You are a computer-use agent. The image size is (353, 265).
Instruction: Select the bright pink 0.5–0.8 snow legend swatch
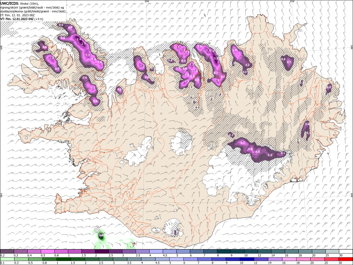tap(47, 251)
